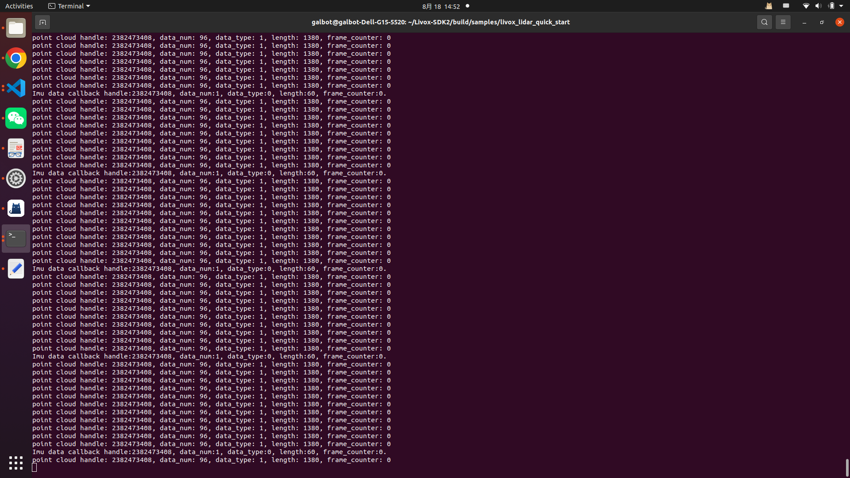
Task: Click the volume speaker indicator
Action: coord(818,6)
